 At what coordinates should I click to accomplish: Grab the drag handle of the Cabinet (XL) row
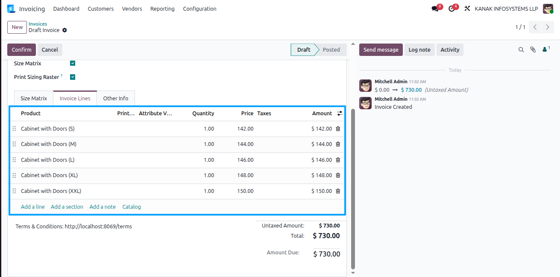tap(14, 175)
